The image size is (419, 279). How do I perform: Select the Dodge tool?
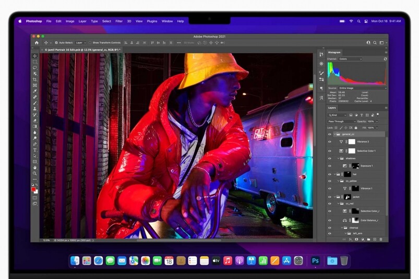[35, 138]
